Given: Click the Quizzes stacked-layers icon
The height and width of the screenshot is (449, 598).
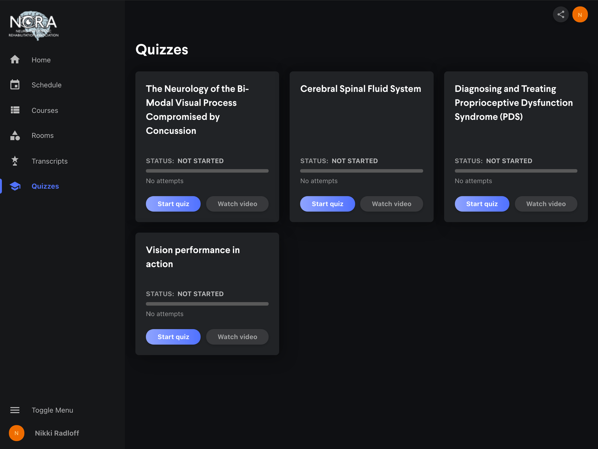Looking at the screenshot, I should point(15,186).
